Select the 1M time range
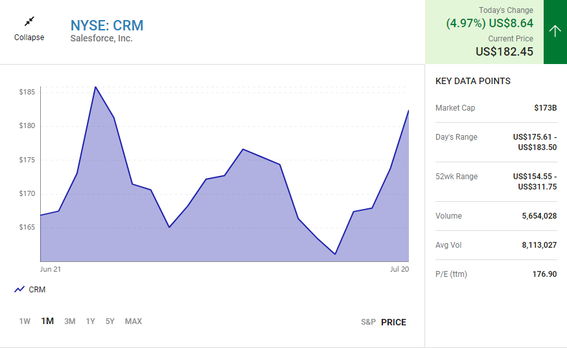The image size is (567, 348). pyautogui.click(x=47, y=321)
